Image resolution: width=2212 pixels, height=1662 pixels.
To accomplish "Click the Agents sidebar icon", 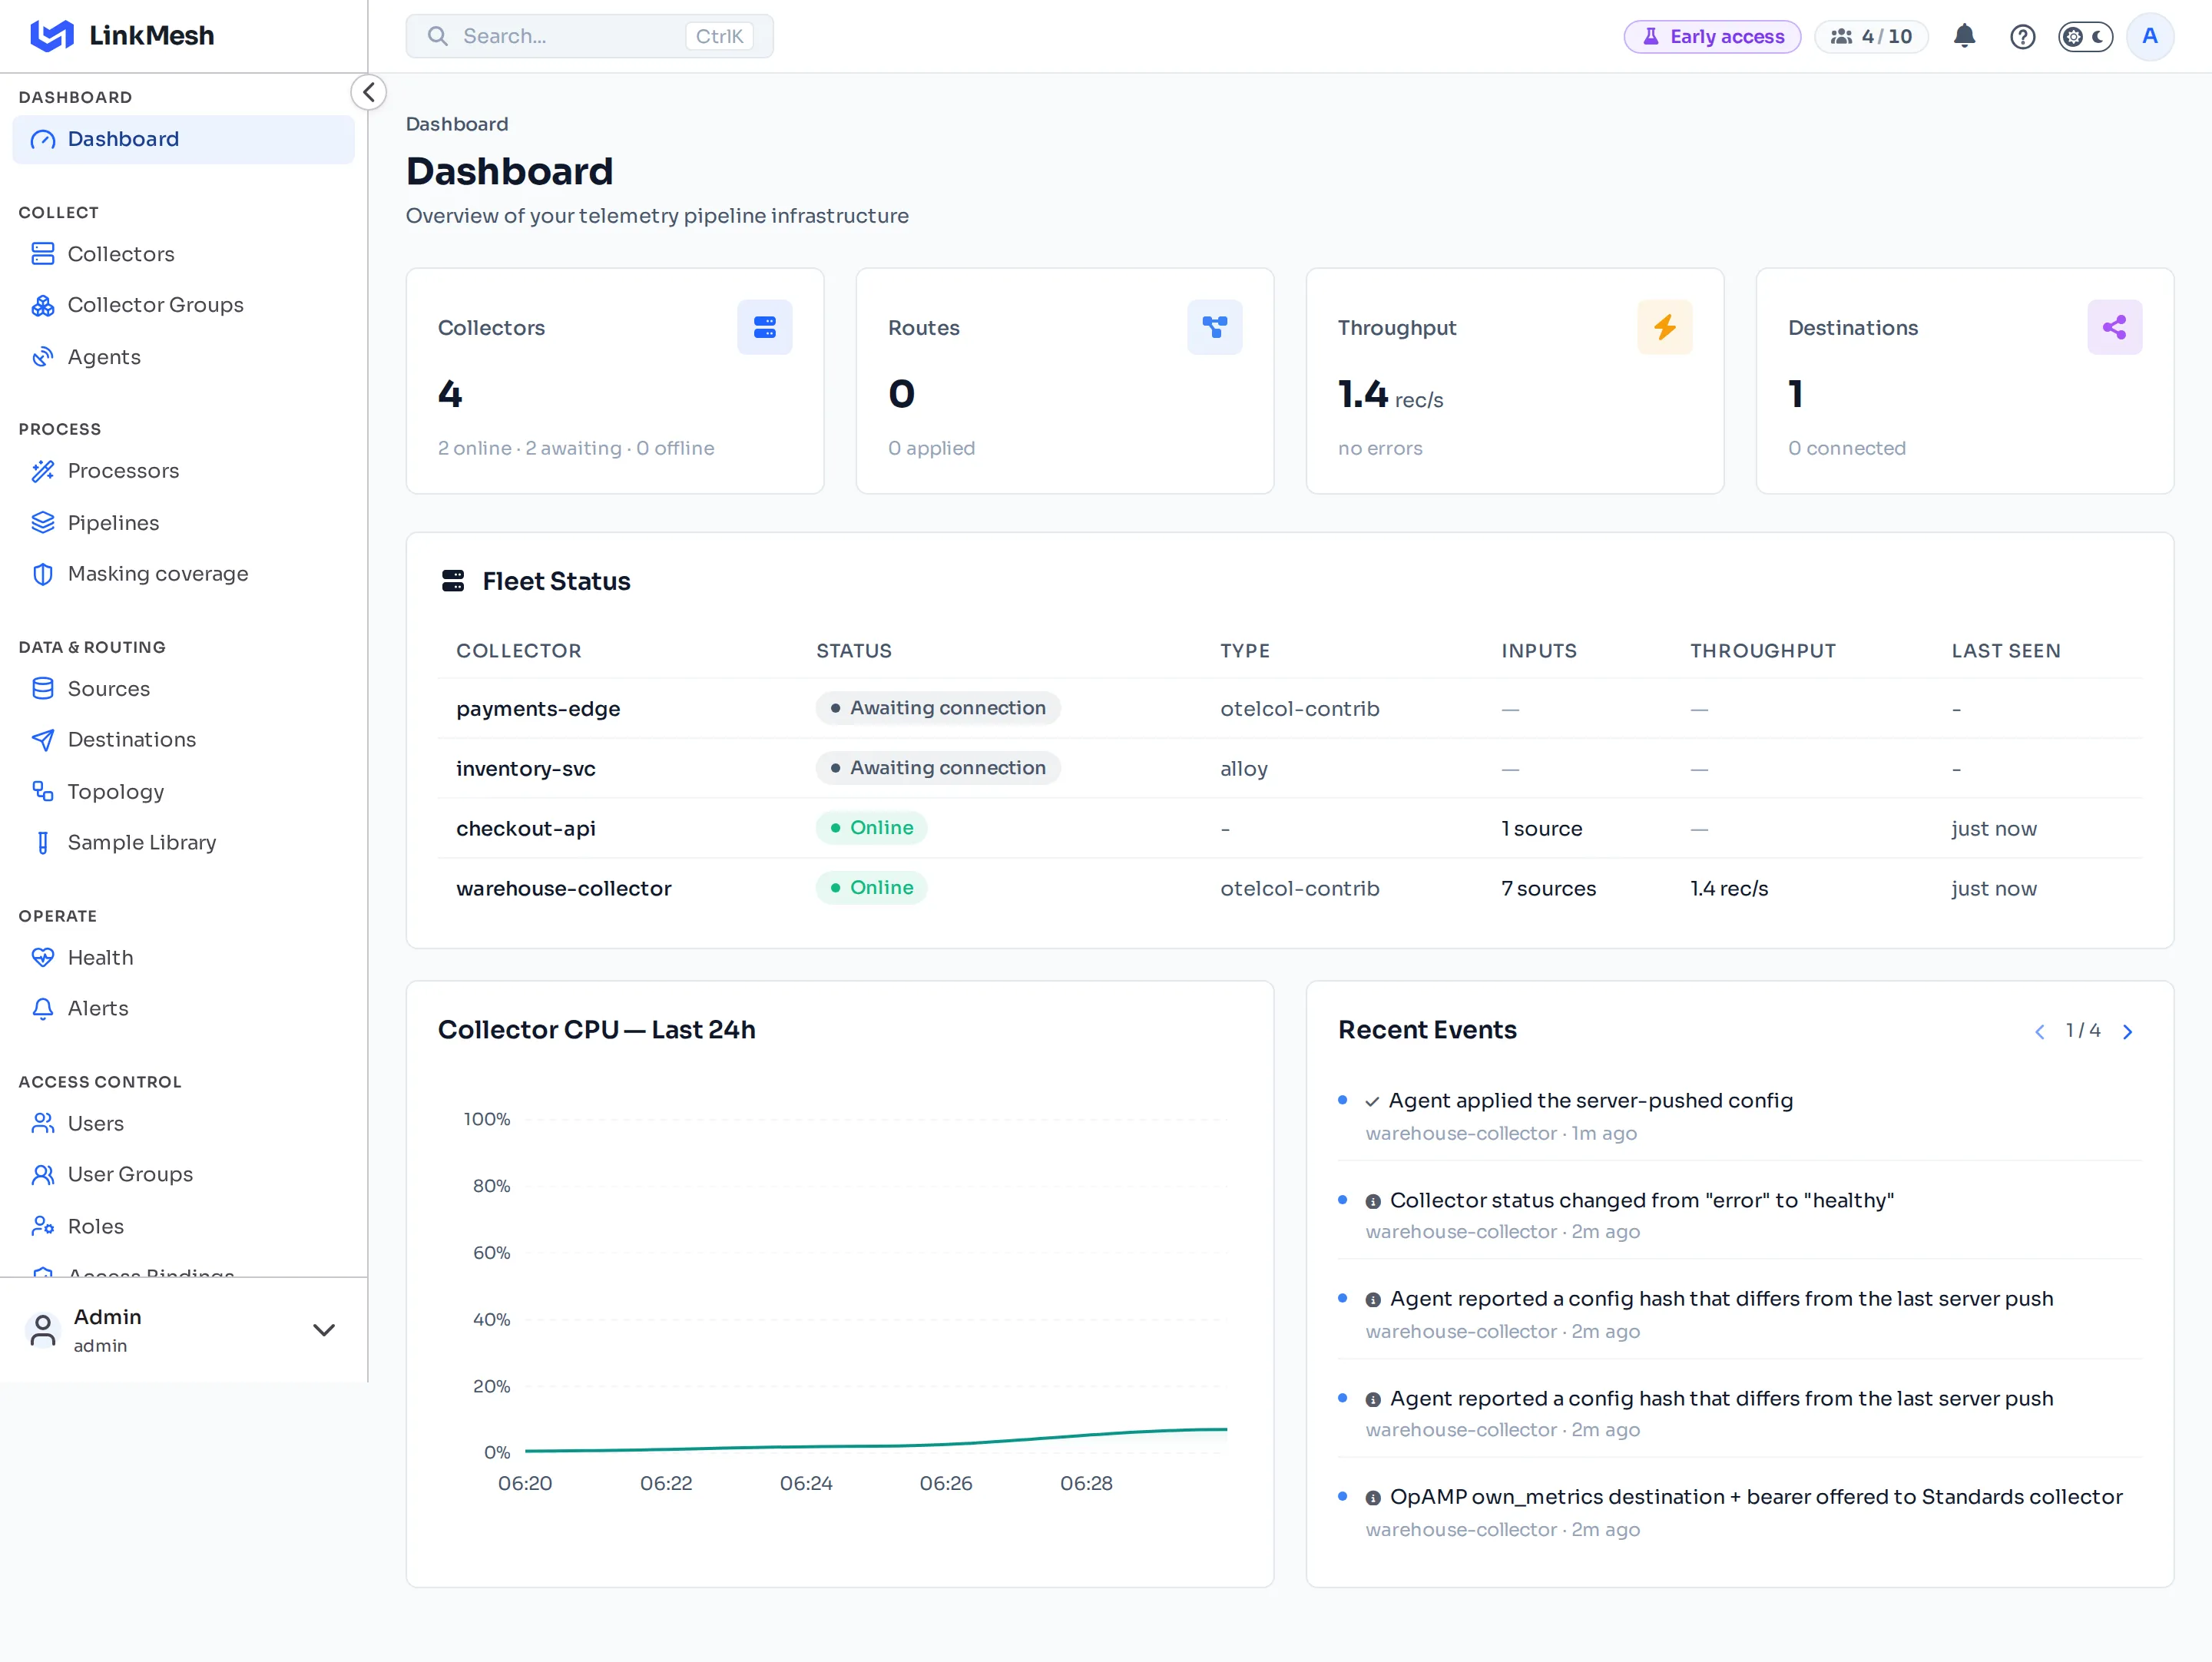I will (43, 357).
